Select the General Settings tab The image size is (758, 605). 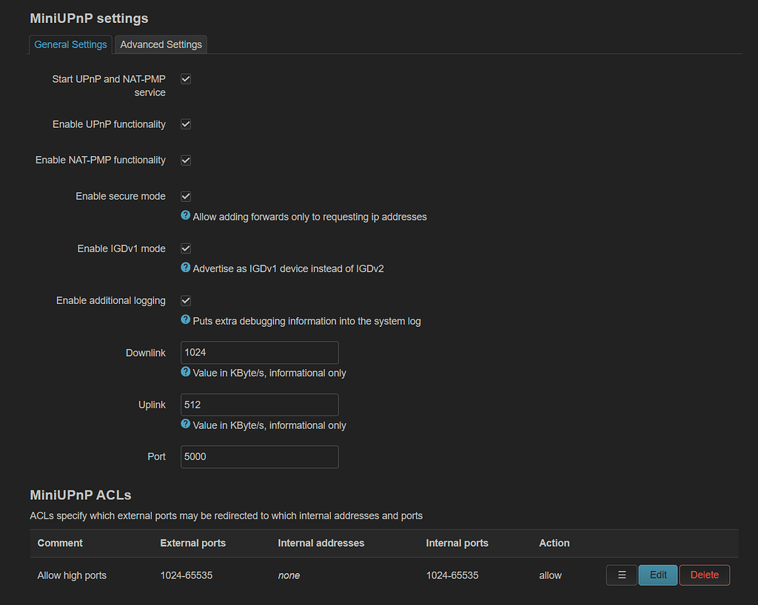click(70, 44)
